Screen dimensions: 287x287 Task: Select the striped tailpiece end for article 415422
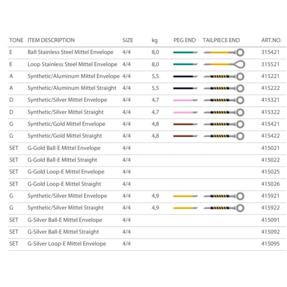[x=224, y=136]
